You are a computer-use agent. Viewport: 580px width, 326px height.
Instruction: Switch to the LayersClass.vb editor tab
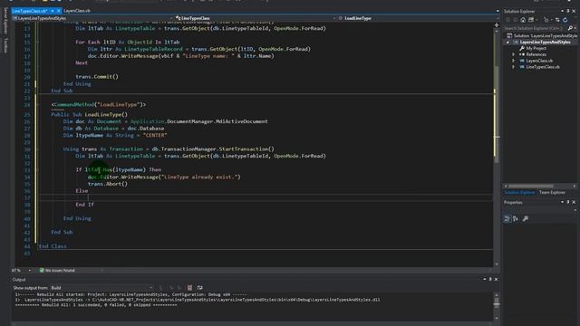pos(77,11)
